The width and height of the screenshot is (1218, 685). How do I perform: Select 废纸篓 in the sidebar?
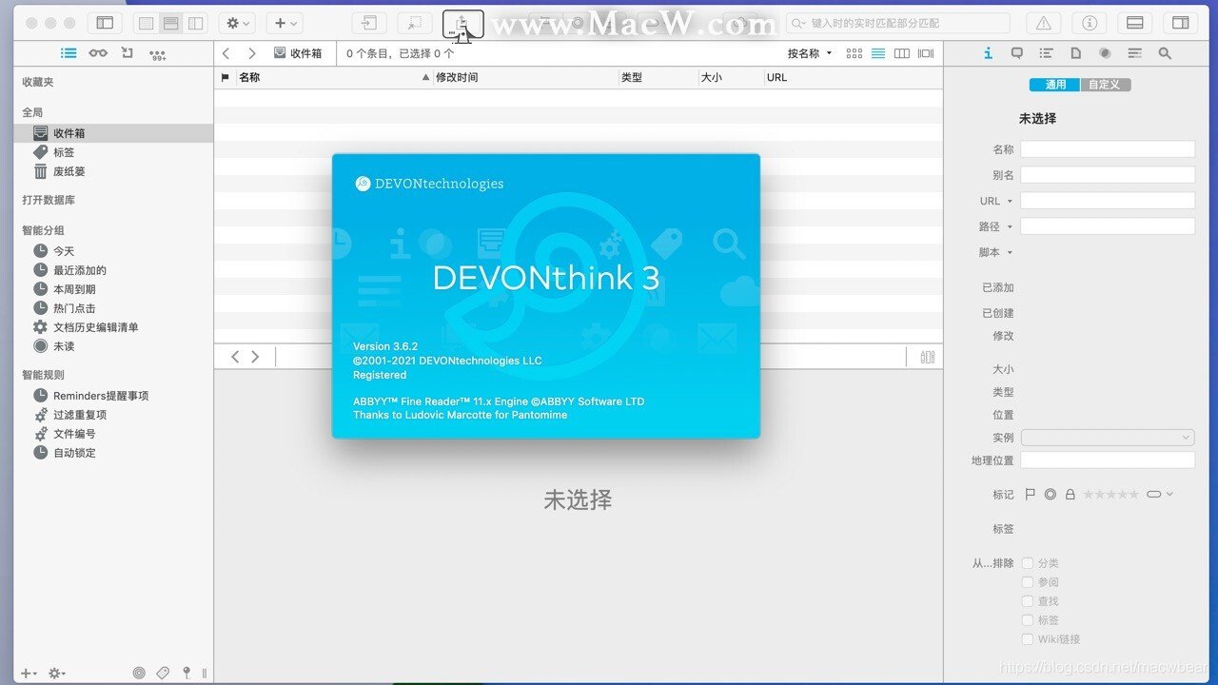click(113, 171)
